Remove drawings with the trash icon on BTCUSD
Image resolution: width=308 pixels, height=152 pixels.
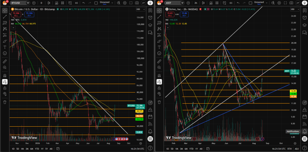[x=5, y=102]
